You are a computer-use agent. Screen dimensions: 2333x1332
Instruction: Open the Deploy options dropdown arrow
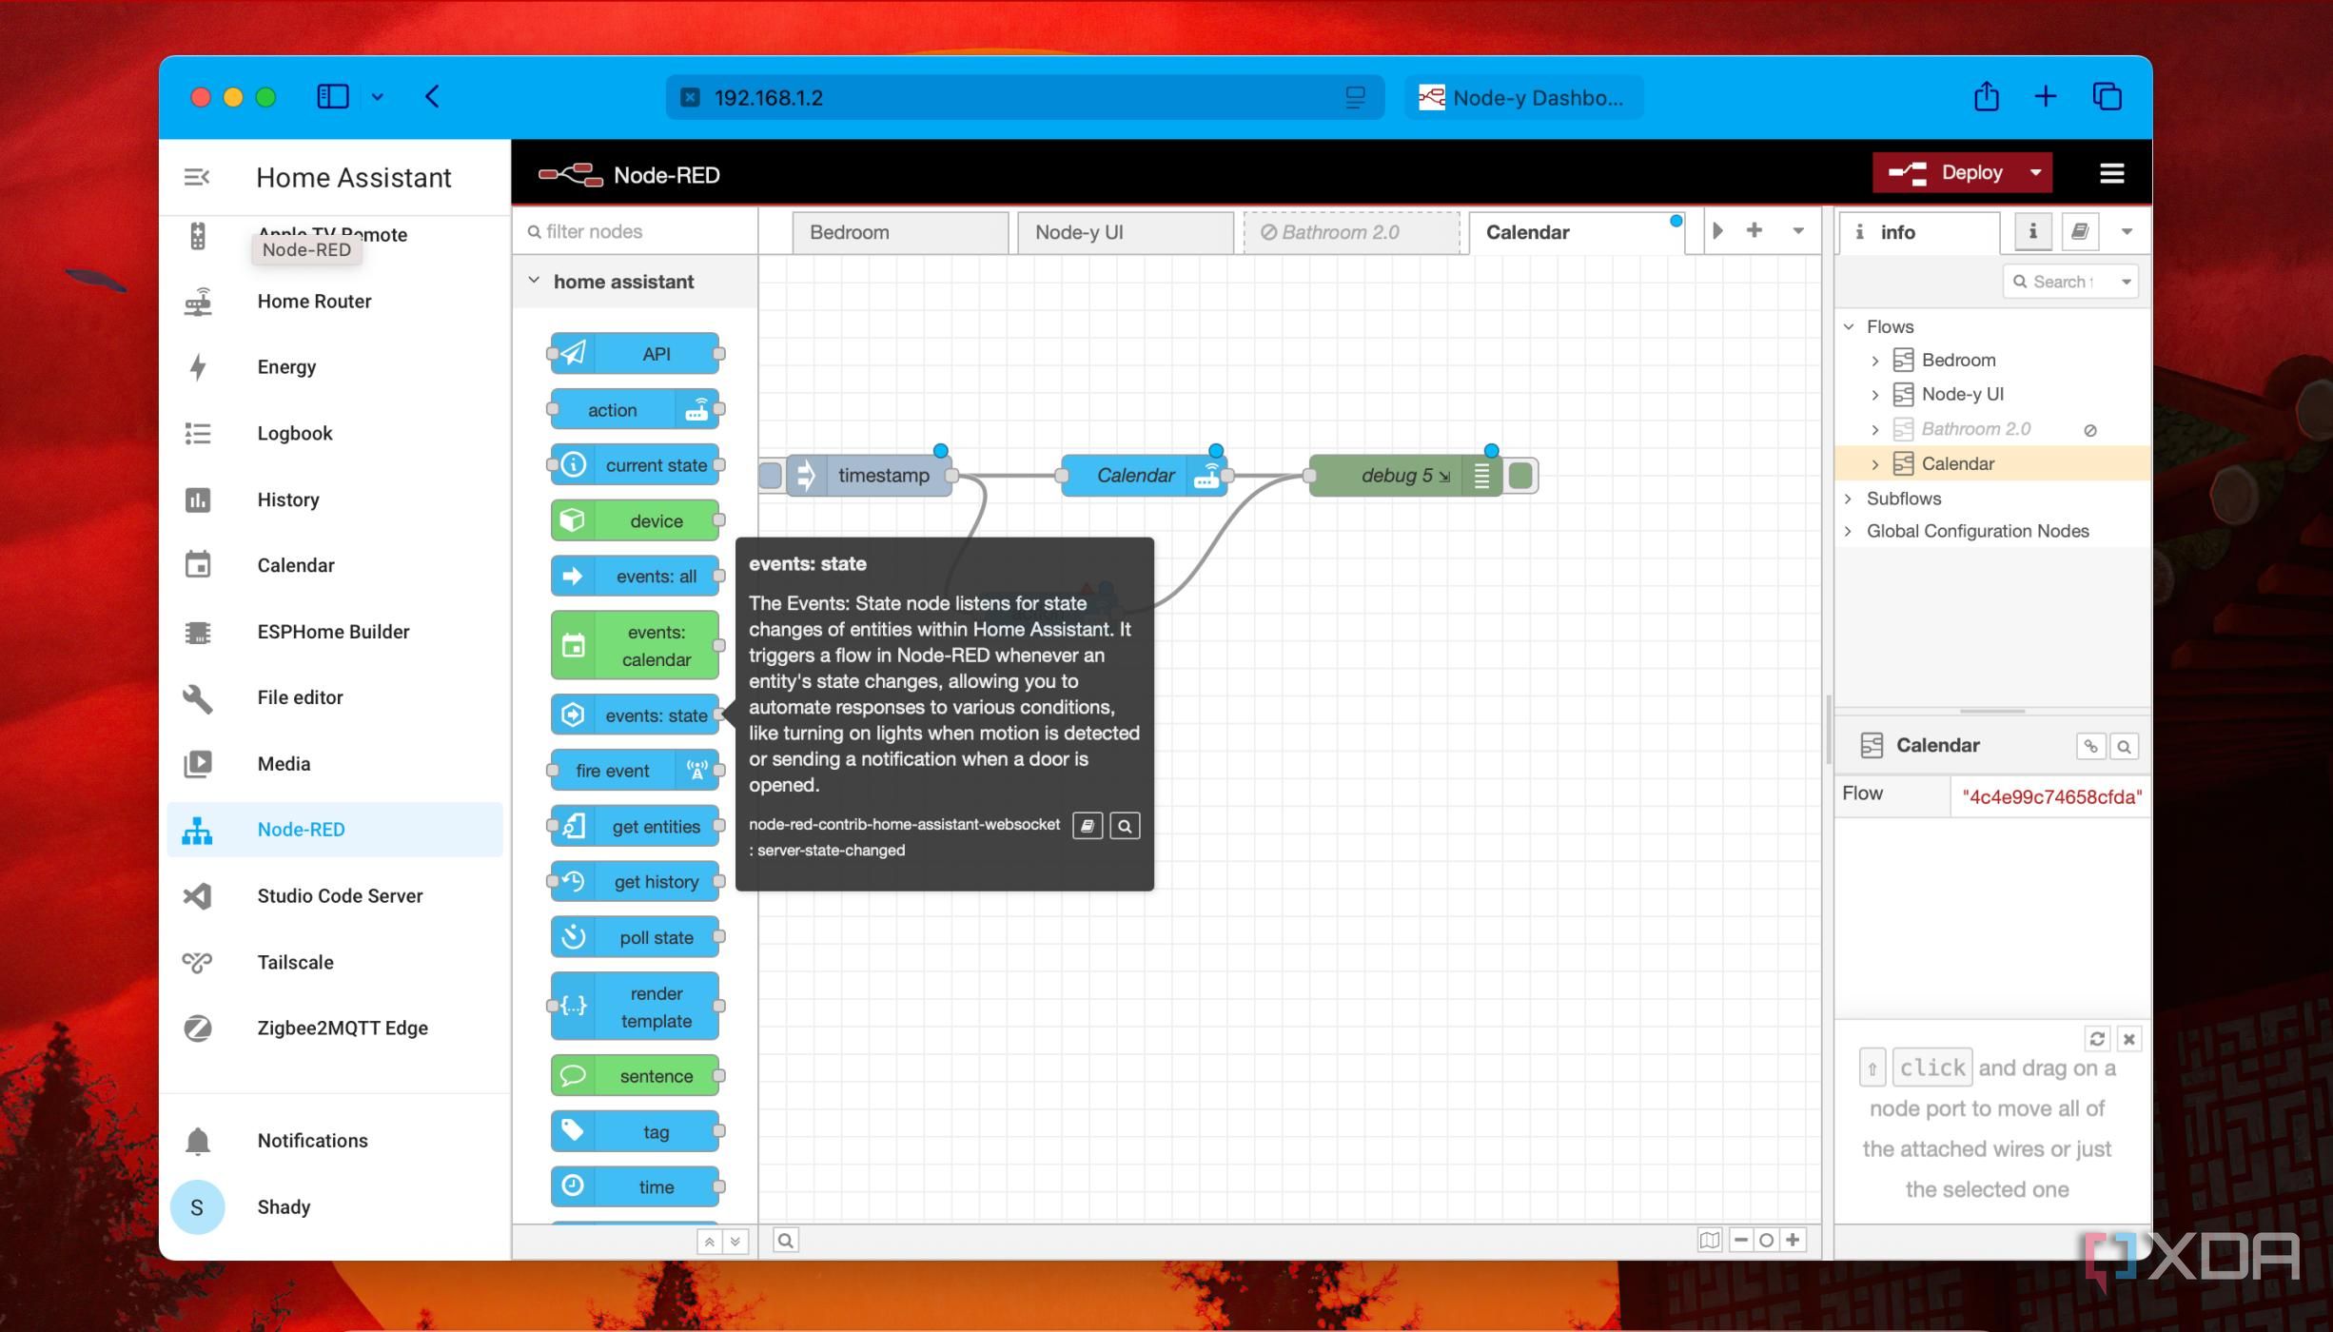point(2034,173)
